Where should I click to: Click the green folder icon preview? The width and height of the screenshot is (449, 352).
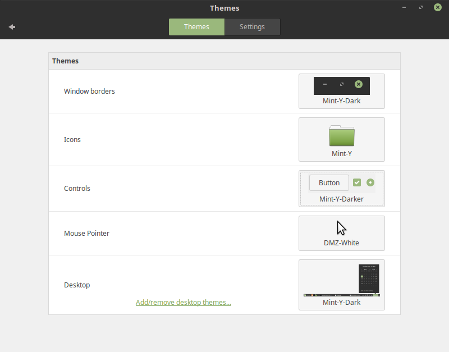click(x=342, y=136)
